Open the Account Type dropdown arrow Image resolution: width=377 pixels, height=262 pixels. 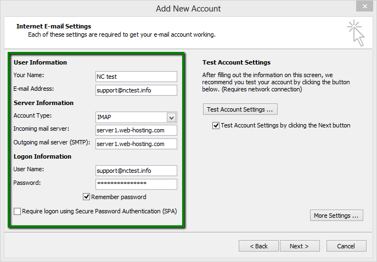coord(171,118)
